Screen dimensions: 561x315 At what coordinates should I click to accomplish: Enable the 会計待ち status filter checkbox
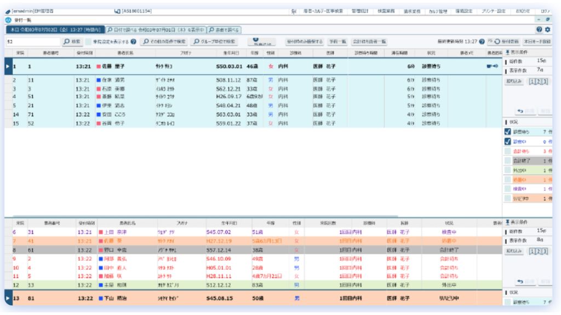507,150
